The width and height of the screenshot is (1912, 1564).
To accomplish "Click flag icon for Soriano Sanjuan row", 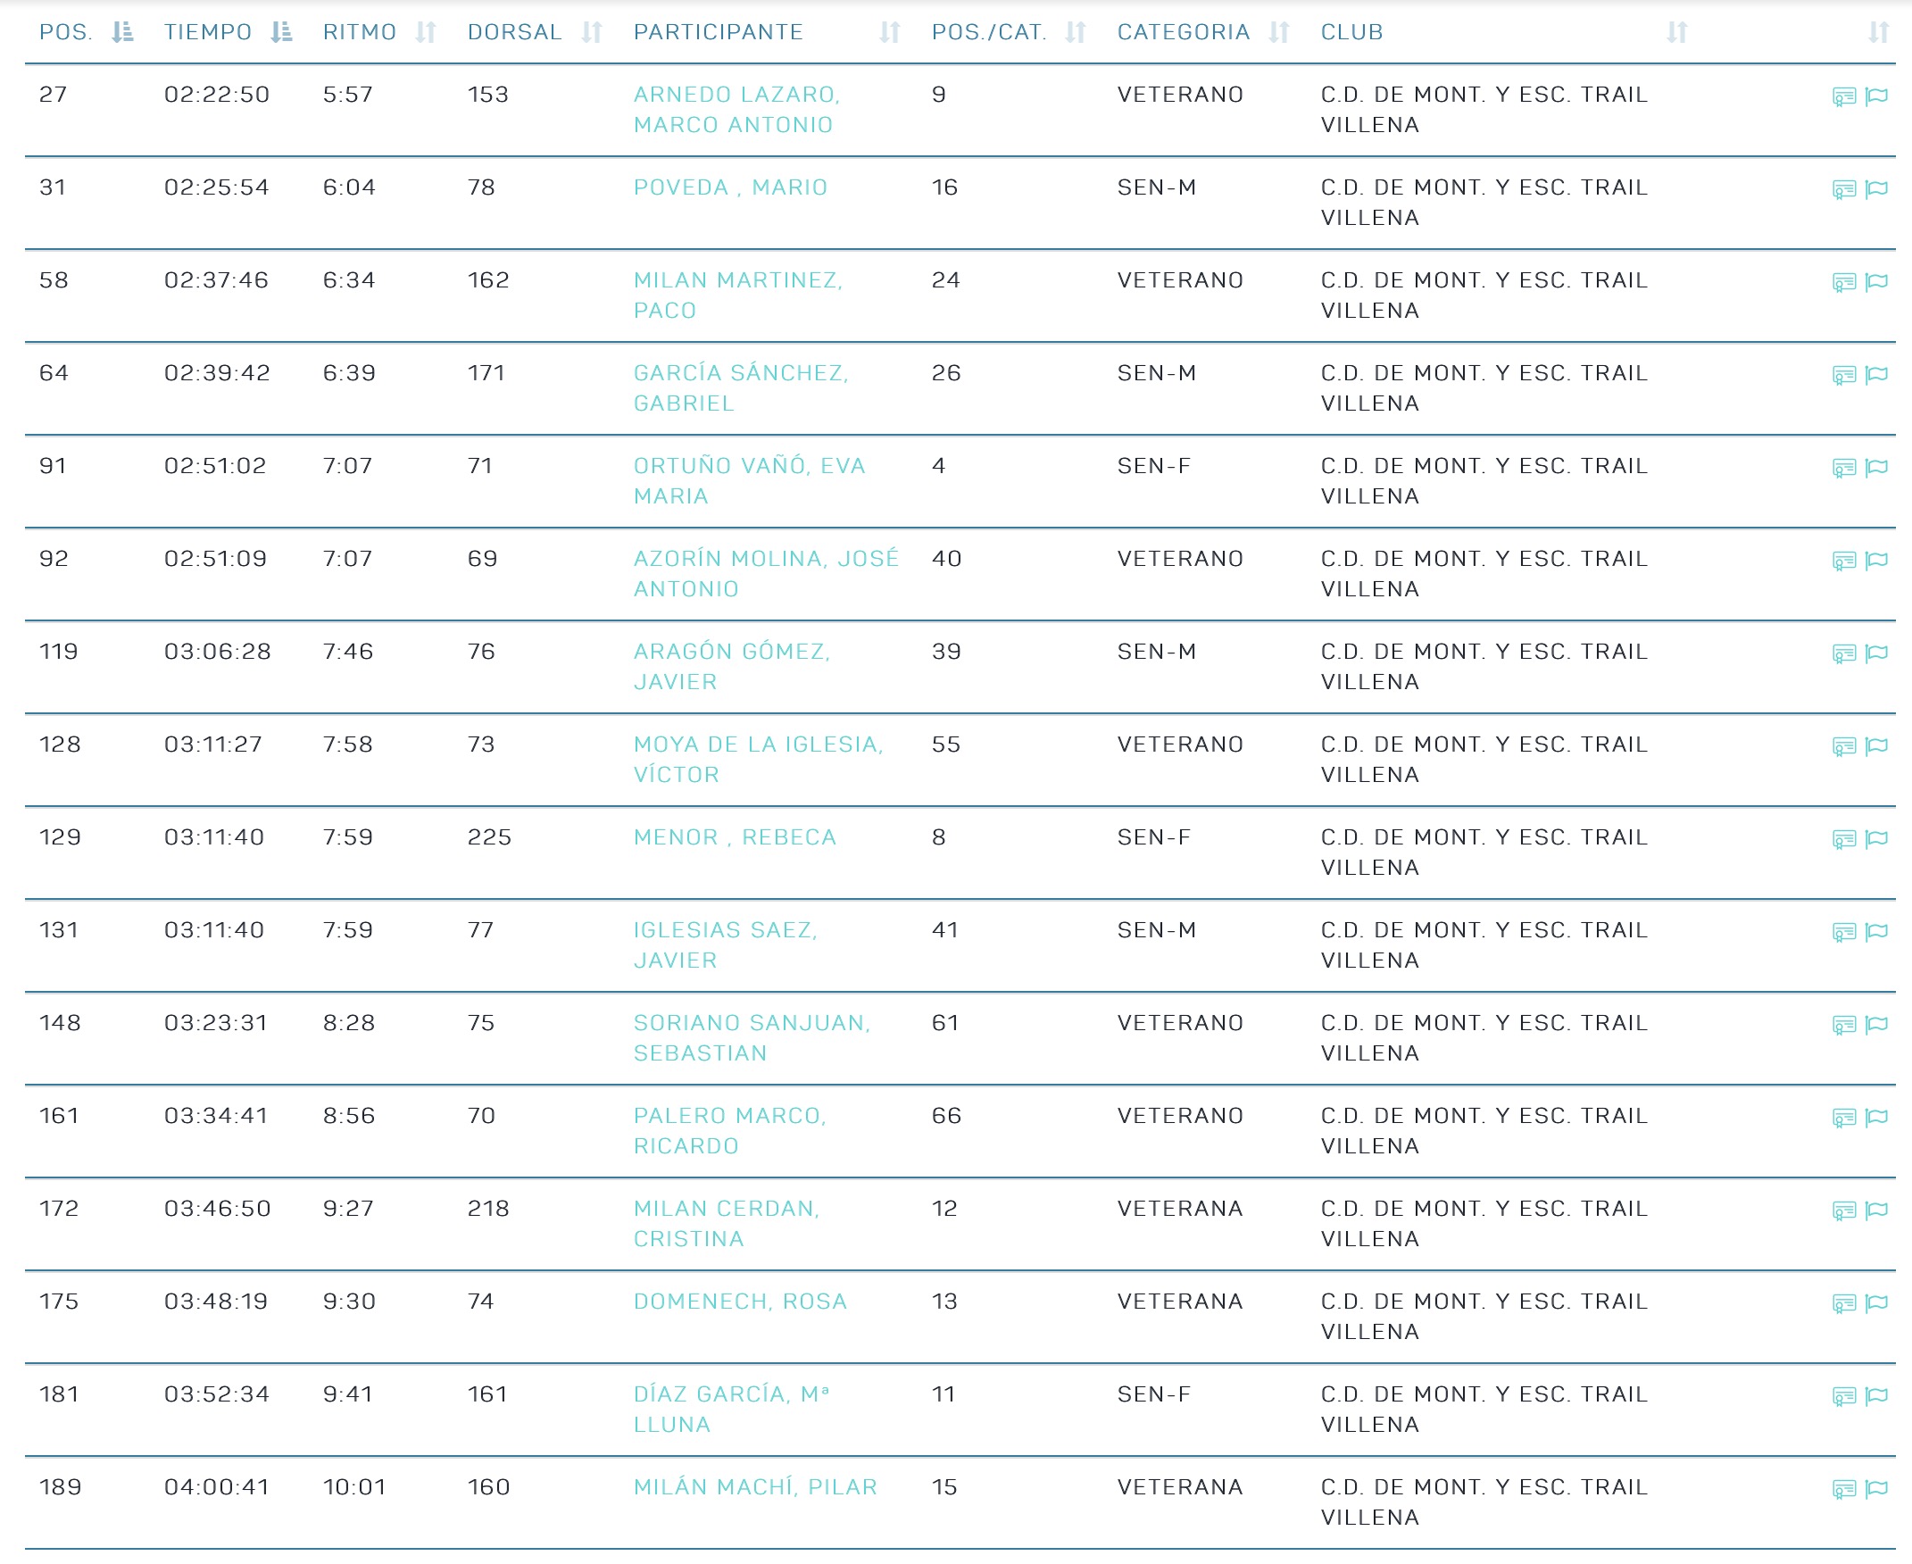I will 1876,1024.
